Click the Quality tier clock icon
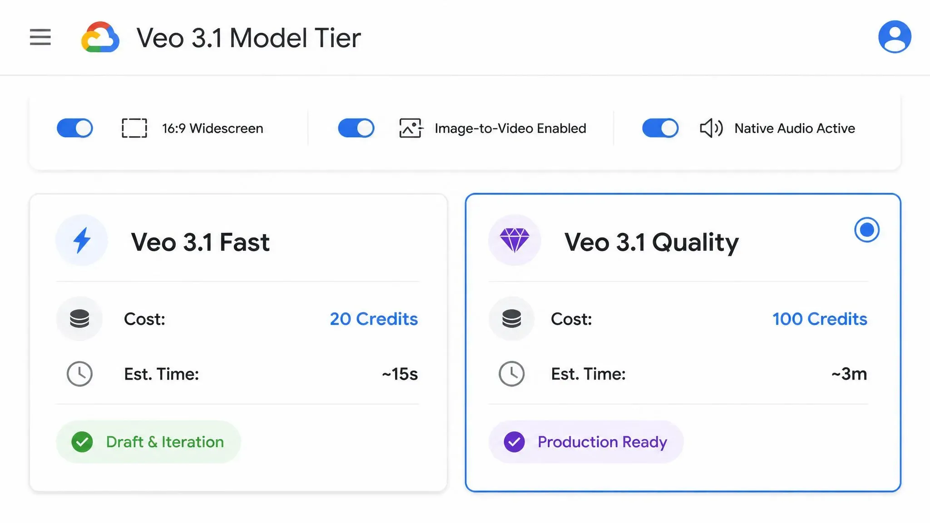Image resolution: width=930 pixels, height=523 pixels. [x=512, y=374]
